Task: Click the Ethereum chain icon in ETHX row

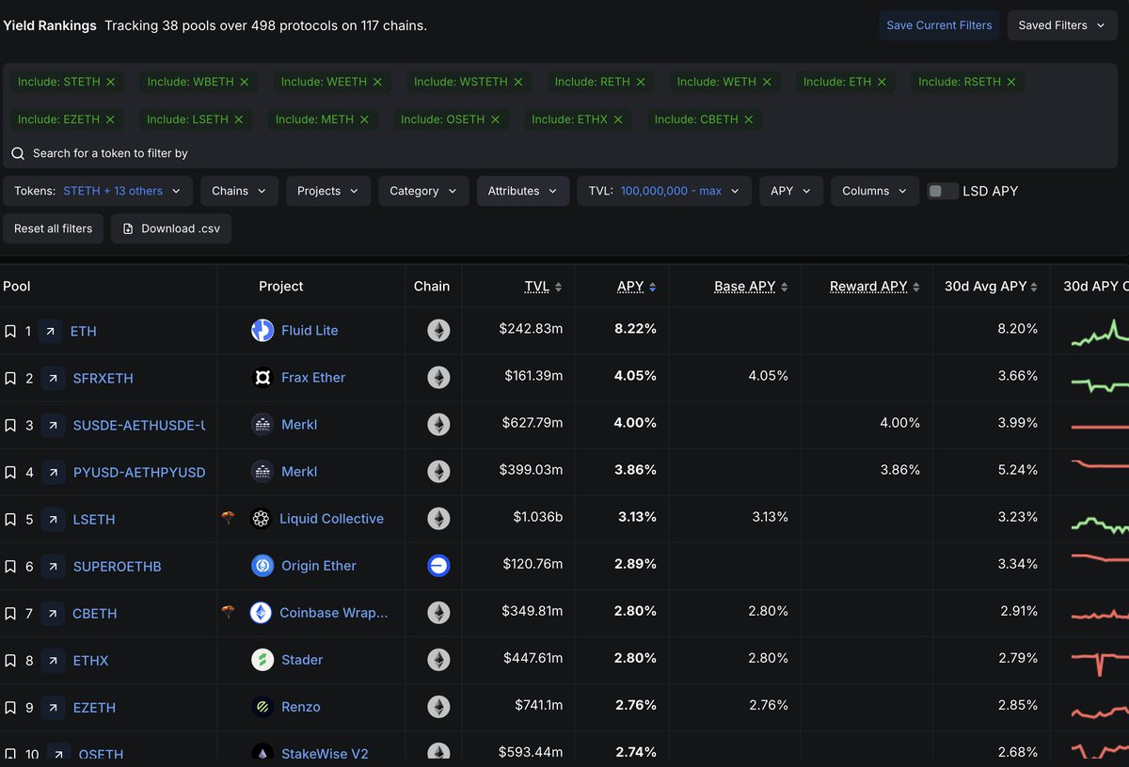Action: click(438, 659)
